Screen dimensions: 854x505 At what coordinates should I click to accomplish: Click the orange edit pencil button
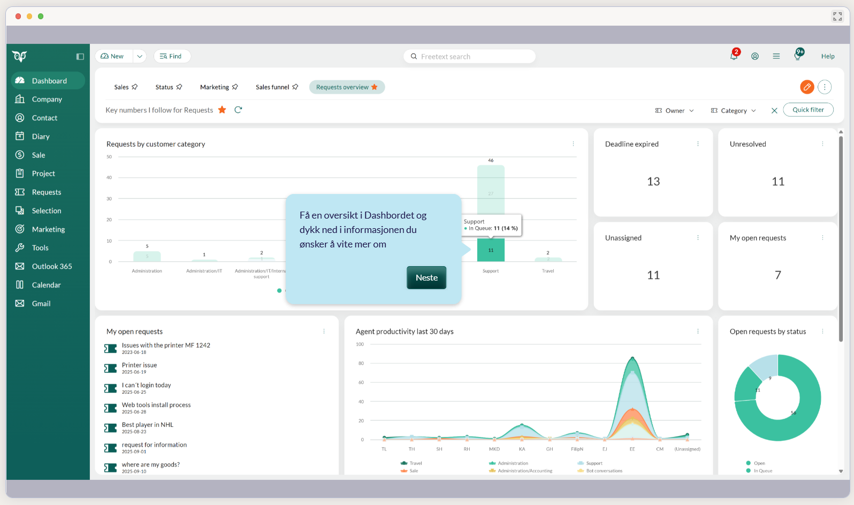coord(807,87)
